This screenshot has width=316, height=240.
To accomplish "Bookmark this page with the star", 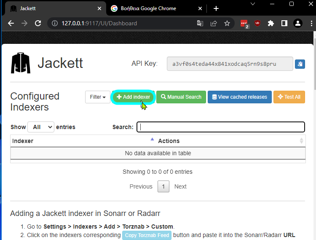I will 227,23.
